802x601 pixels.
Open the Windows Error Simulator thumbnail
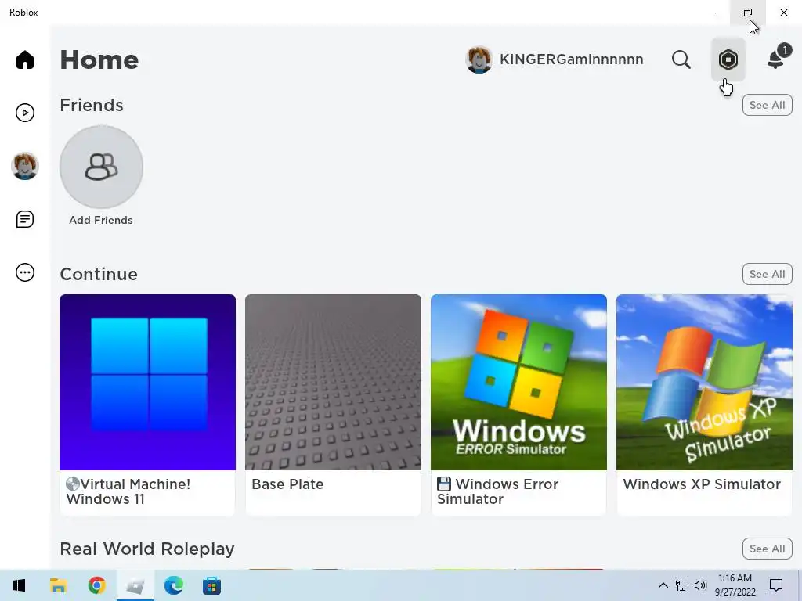(x=518, y=382)
